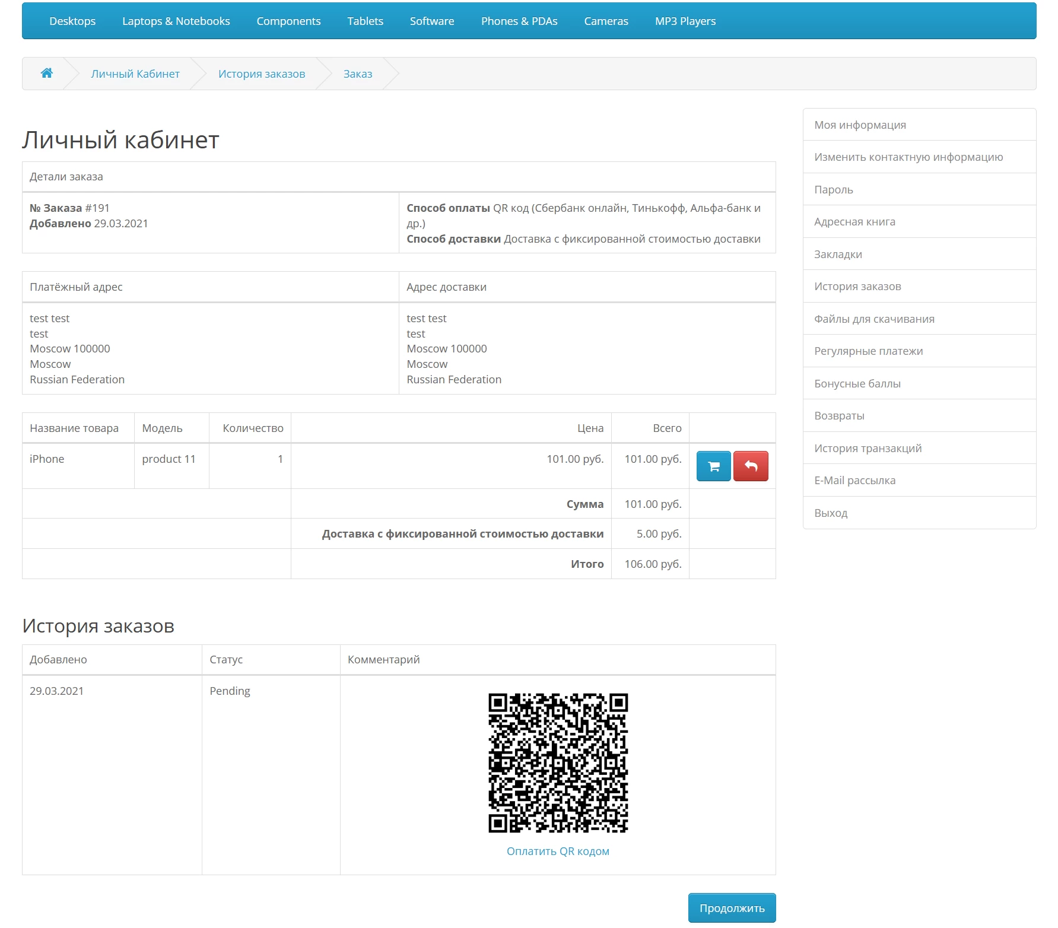This screenshot has height=928, width=1058.
Task: Click the home icon in breadcrumb
Action: point(47,73)
